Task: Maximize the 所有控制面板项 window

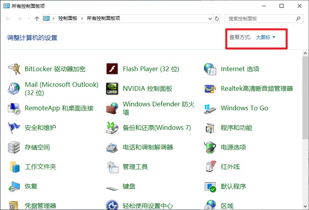Action: pos(282,6)
